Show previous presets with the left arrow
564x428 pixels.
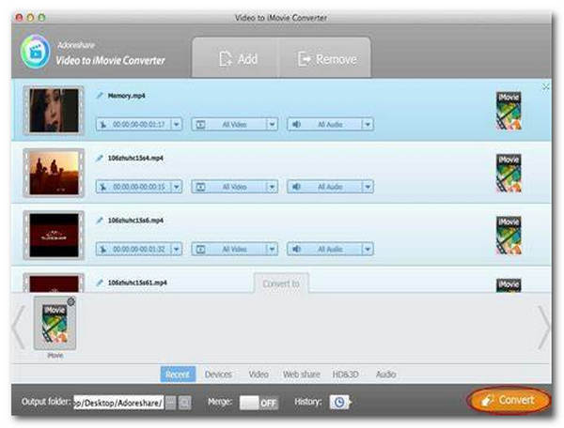[18, 327]
